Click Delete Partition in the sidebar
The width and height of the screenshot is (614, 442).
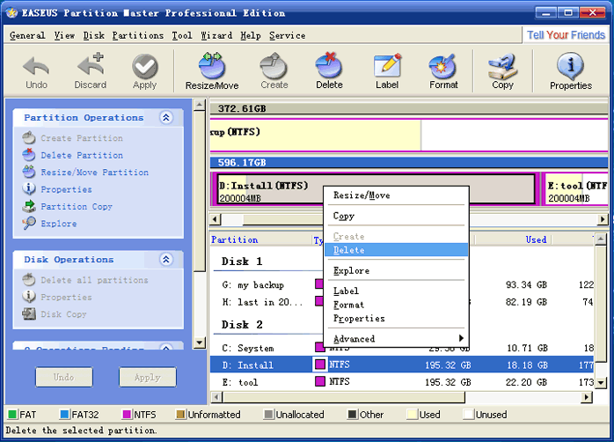click(73, 155)
